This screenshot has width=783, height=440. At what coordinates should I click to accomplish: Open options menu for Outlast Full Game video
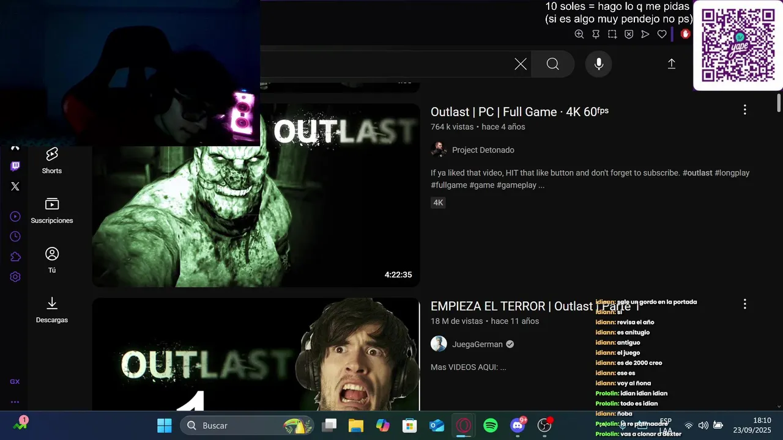(744, 109)
